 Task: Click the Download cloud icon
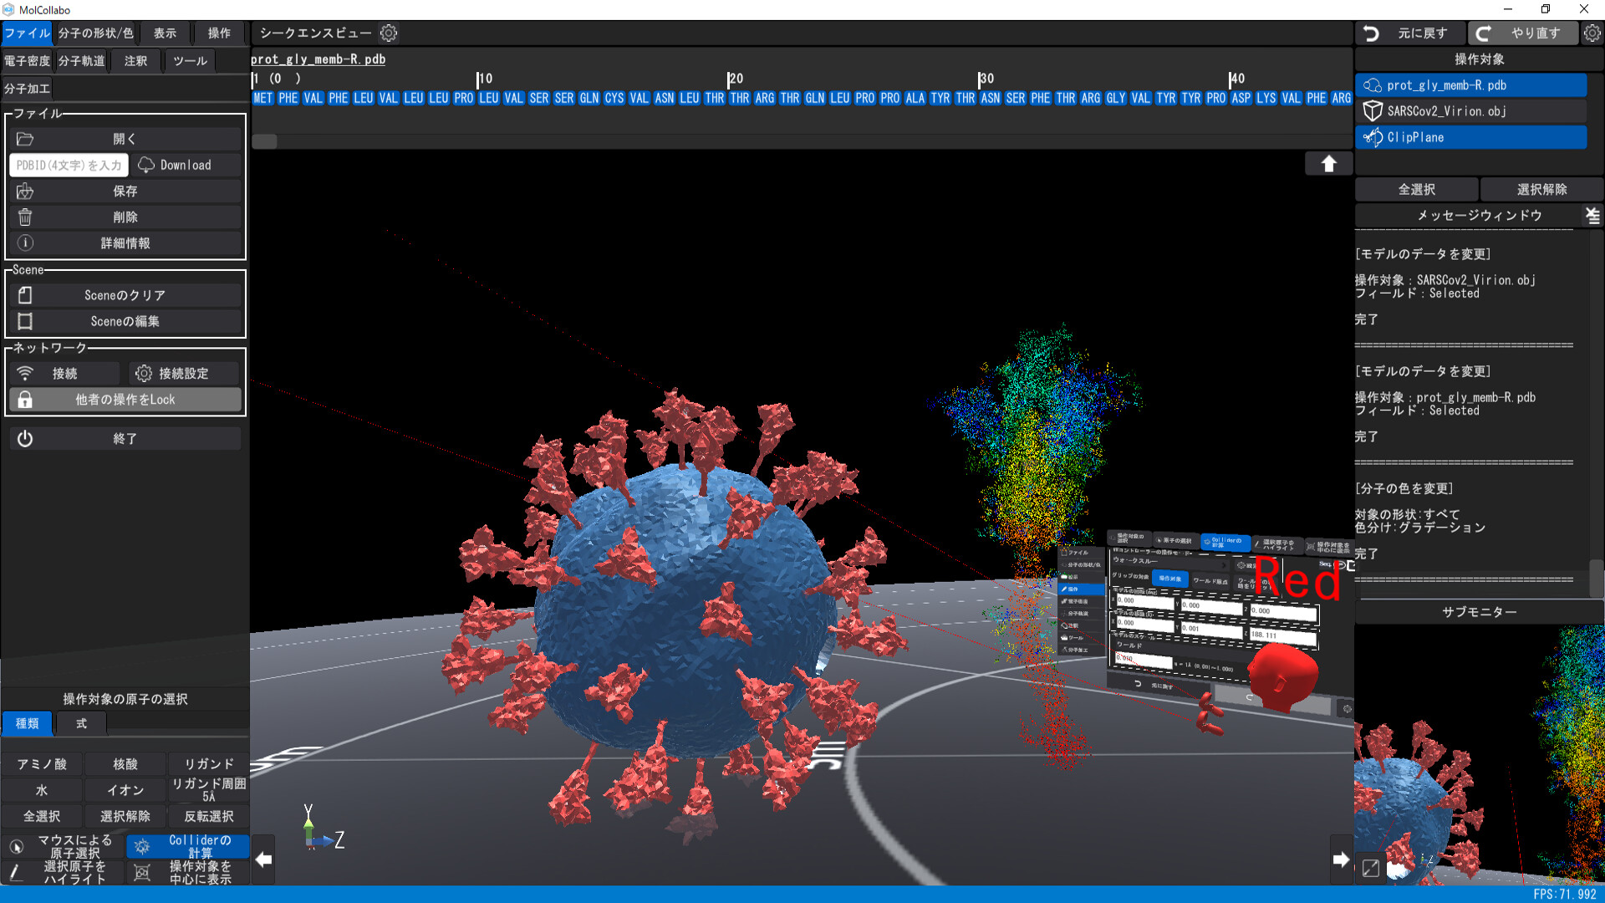147,165
